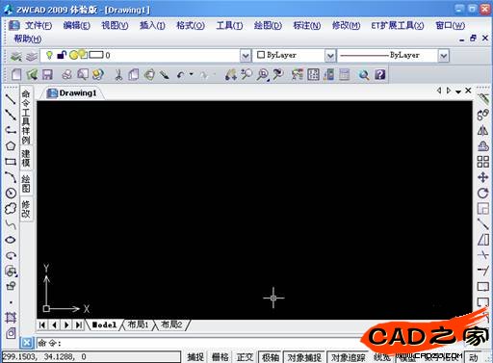The image size is (493, 363).
Task: Toggle 捕捉 snap mode in status bar
Action: click(x=195, y=357)
